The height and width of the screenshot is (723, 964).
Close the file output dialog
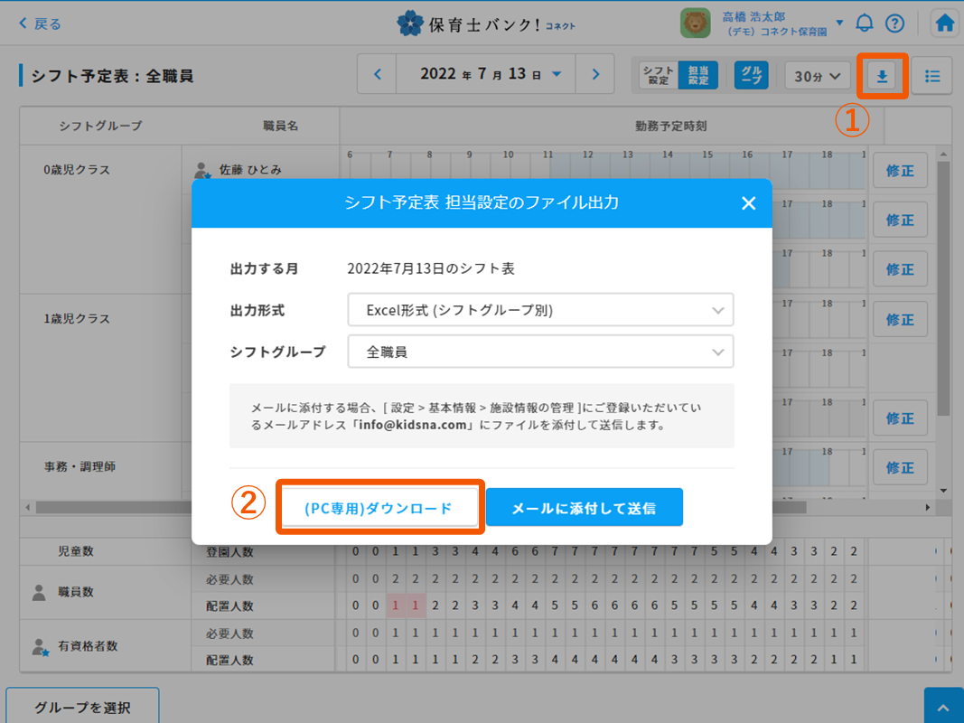point(748,203)
